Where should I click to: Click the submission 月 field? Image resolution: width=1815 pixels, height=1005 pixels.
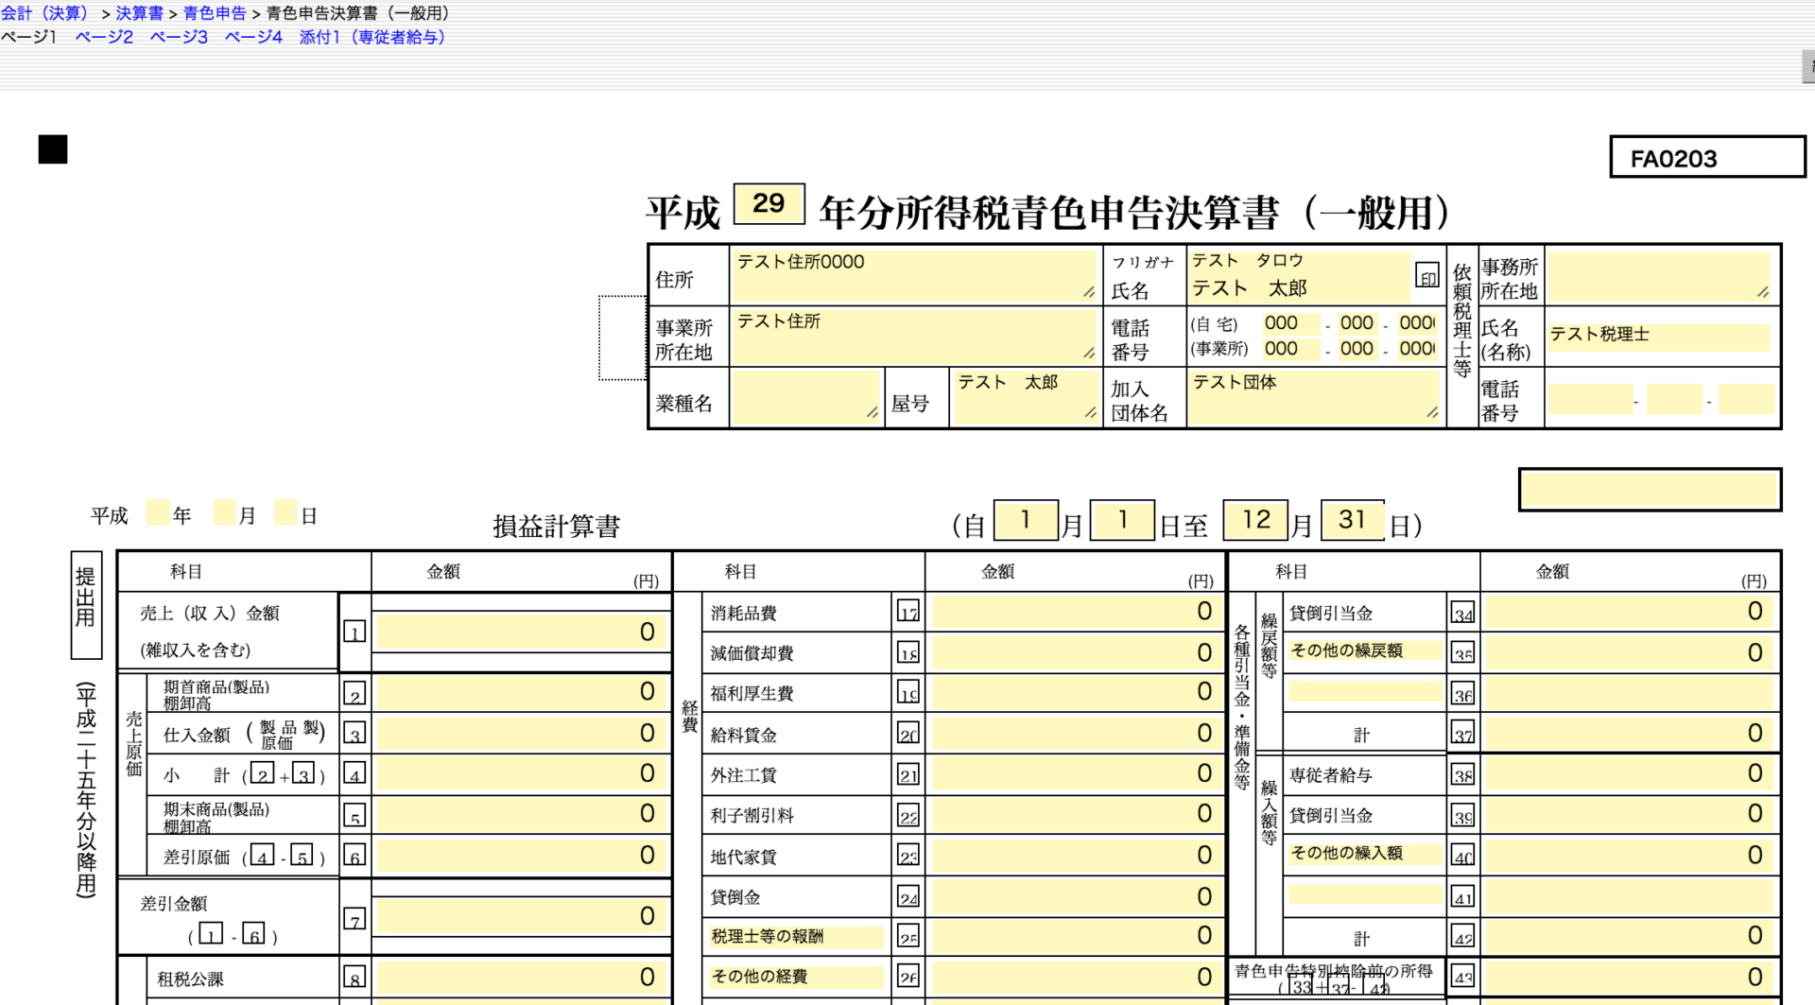(224, 512)
